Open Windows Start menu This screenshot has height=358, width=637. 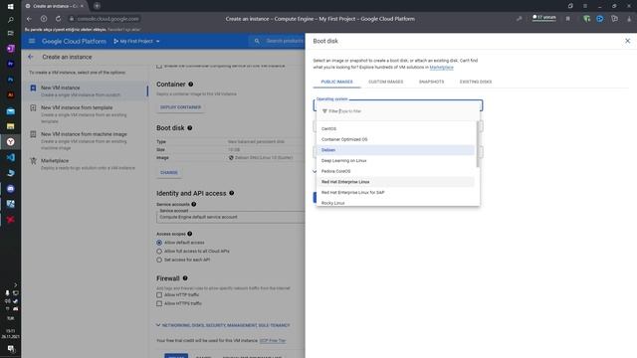(x=11, y=6)
